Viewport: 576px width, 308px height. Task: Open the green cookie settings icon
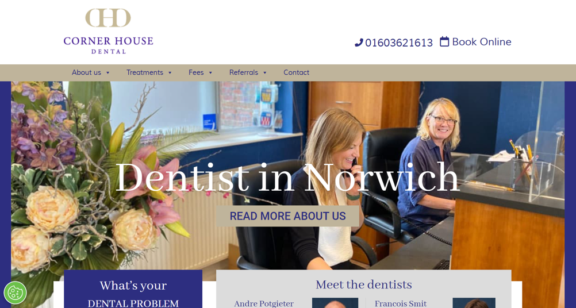(x=15, y=292)
